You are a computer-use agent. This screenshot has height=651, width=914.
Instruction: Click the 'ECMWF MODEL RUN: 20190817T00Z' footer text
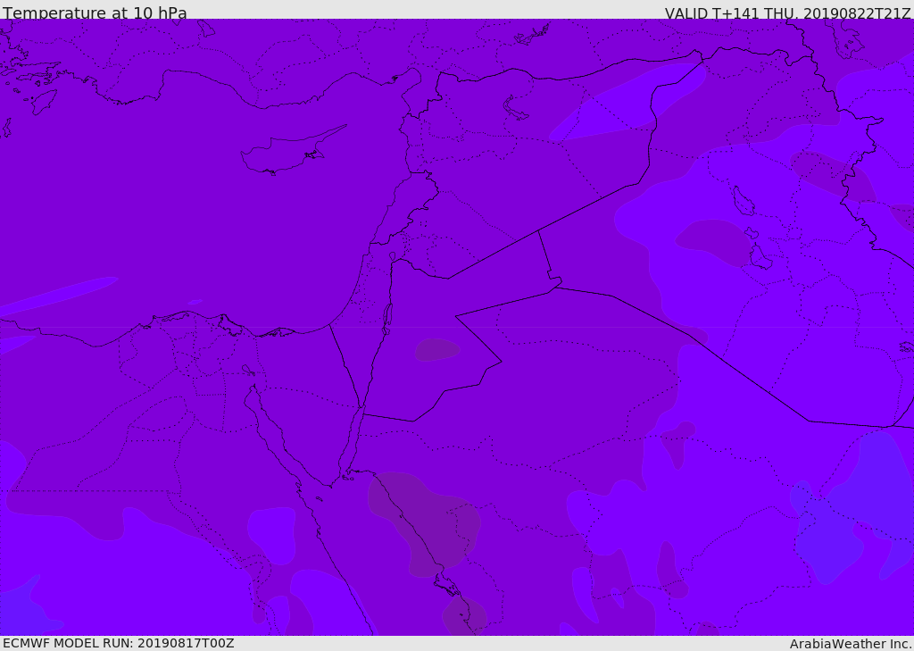click(119, 643)
